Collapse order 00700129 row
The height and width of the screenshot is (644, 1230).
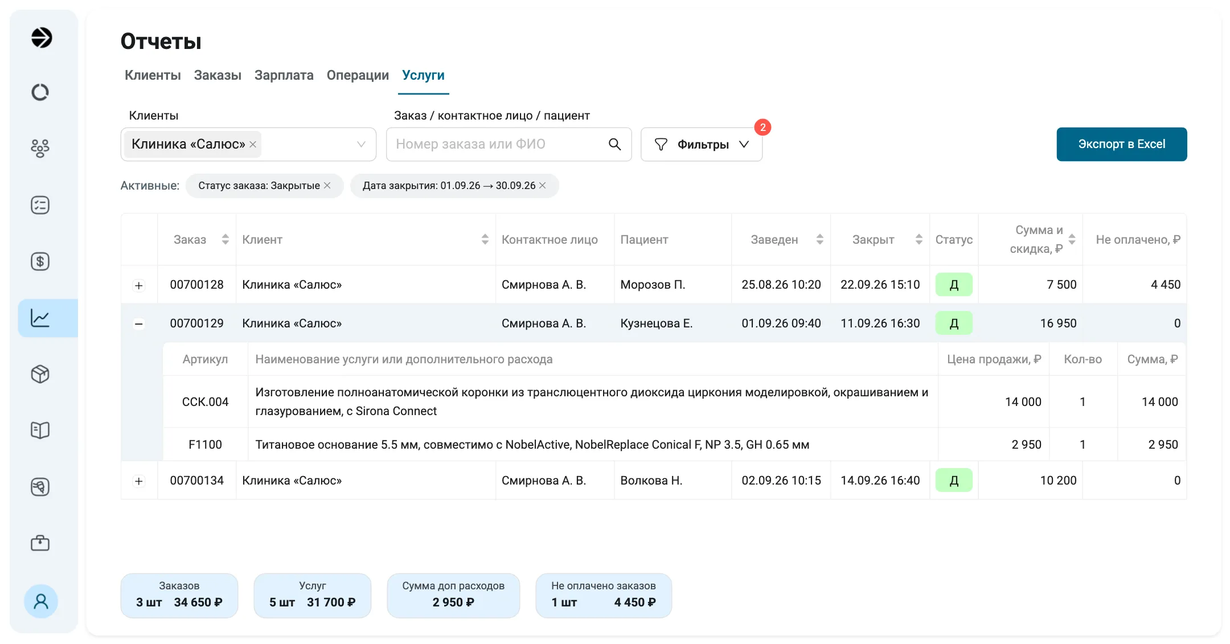pos(139,324)
